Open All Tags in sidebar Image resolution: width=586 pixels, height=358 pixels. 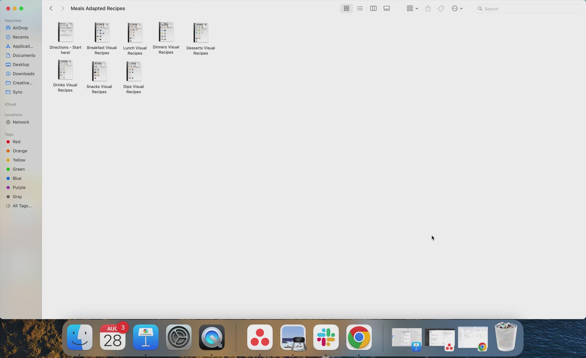click(x=22, y=206)
